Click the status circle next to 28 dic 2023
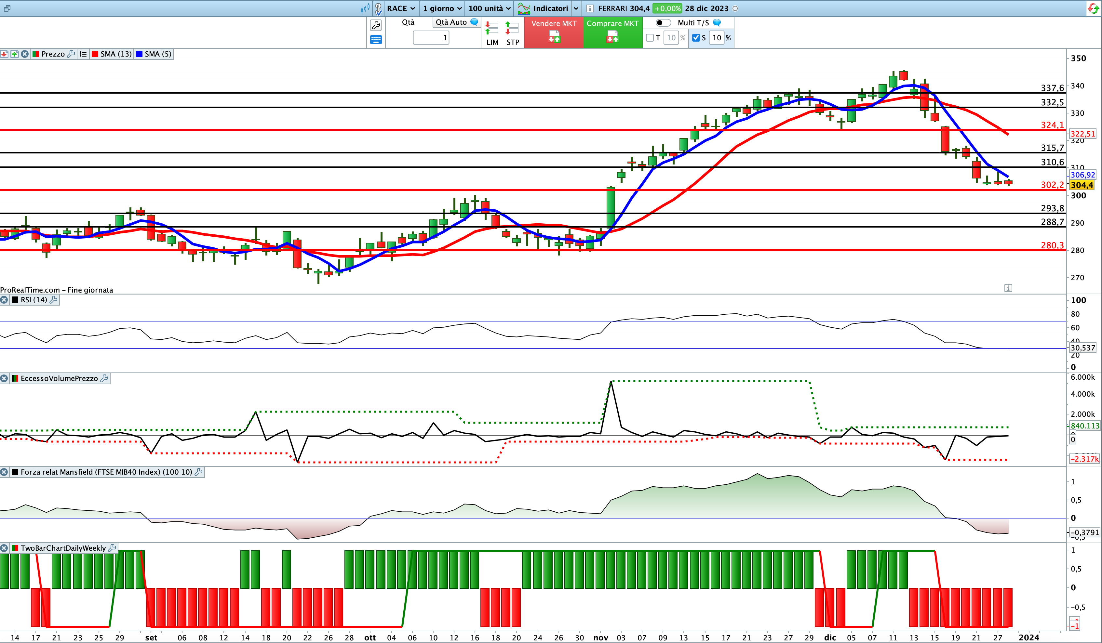 click(735, 9)
